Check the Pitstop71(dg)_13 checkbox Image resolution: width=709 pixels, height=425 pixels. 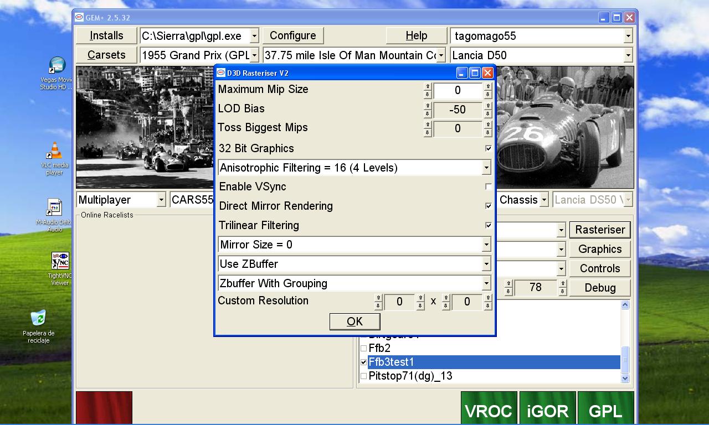[x=364, y=376]
